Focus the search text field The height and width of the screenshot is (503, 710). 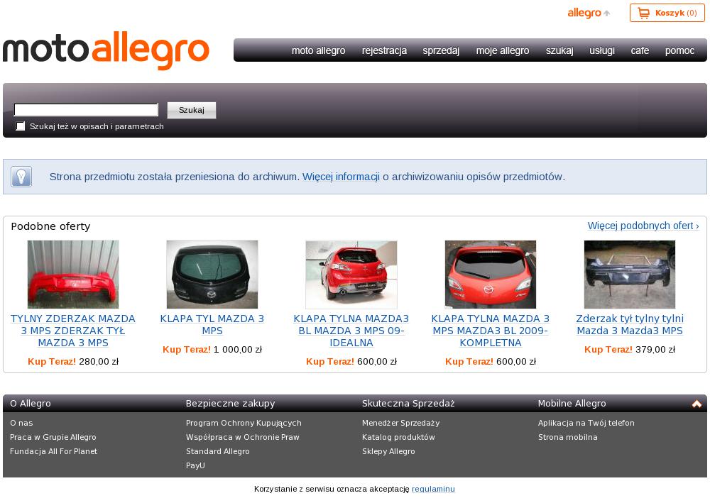click(x=86, y=110)
